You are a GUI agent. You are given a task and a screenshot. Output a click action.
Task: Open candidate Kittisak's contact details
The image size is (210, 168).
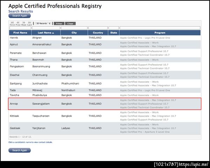point(14,116)
